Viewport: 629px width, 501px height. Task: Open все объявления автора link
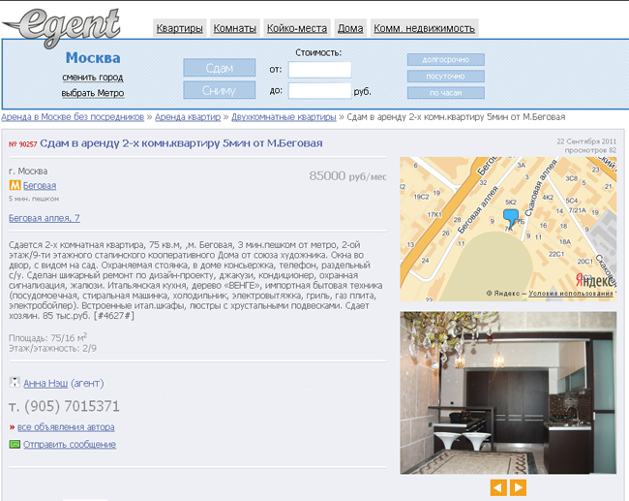66,426
